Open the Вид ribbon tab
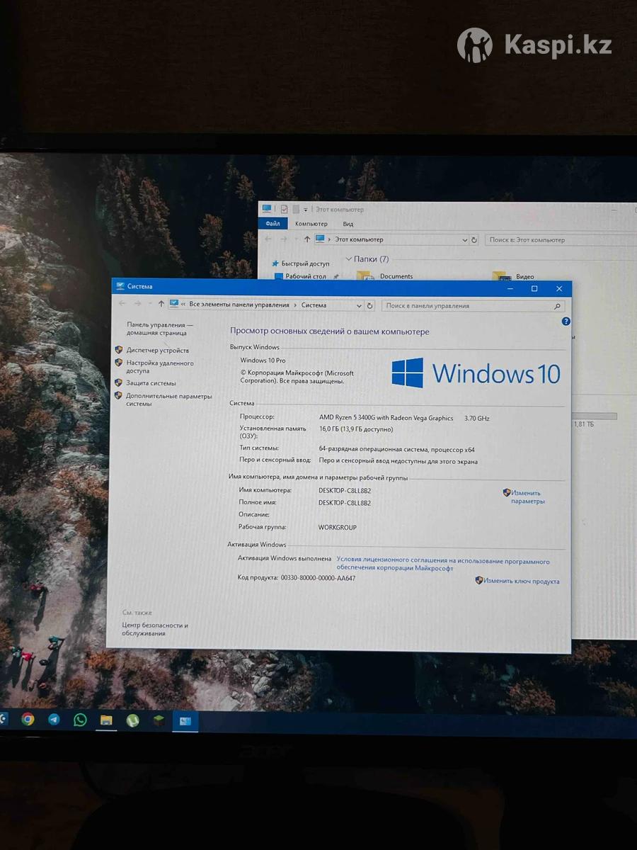Viewport: 637px width, 850px height. coord(348,224)
